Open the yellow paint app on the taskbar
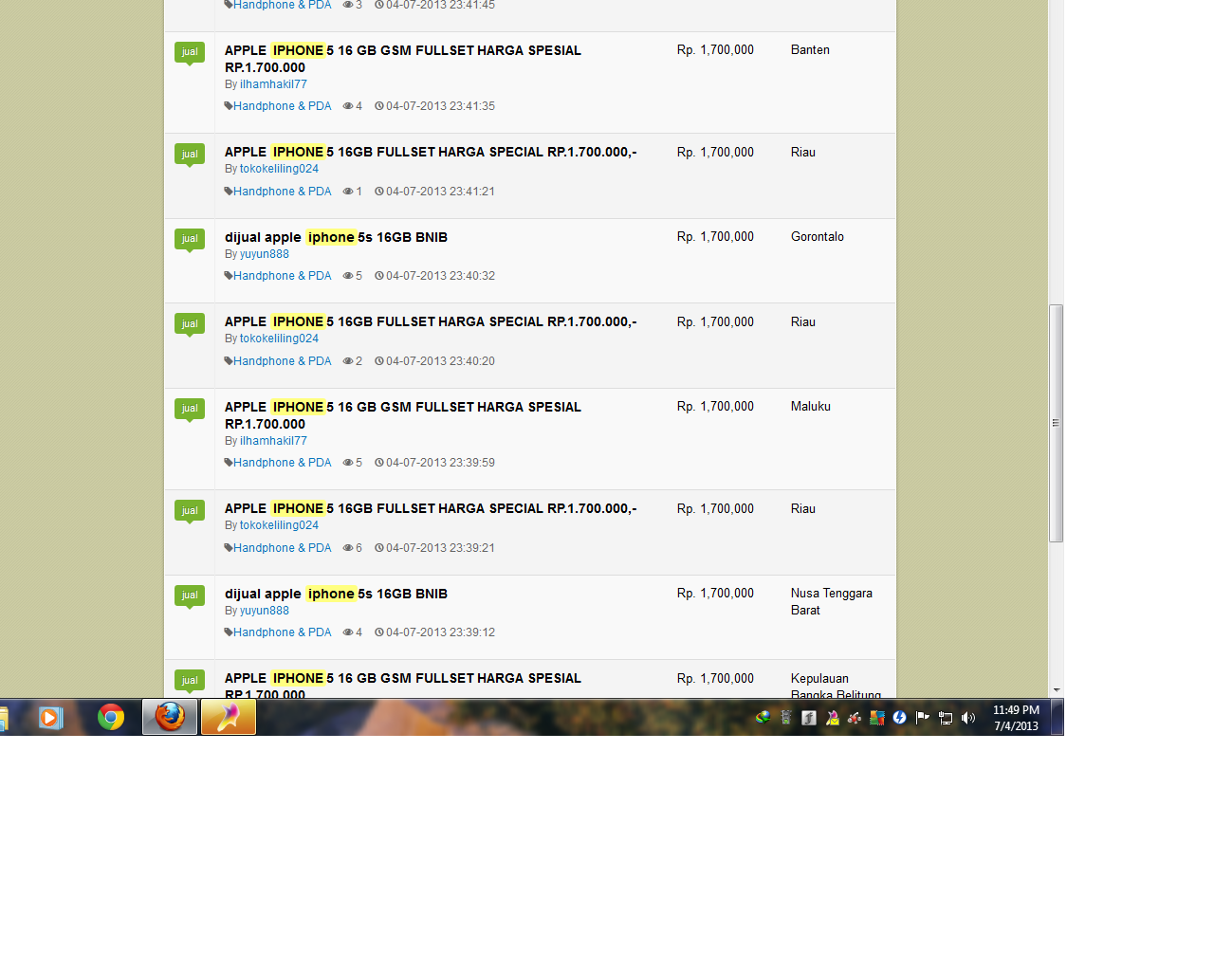Screen dimensions: 1214x971 click(229, 717)
